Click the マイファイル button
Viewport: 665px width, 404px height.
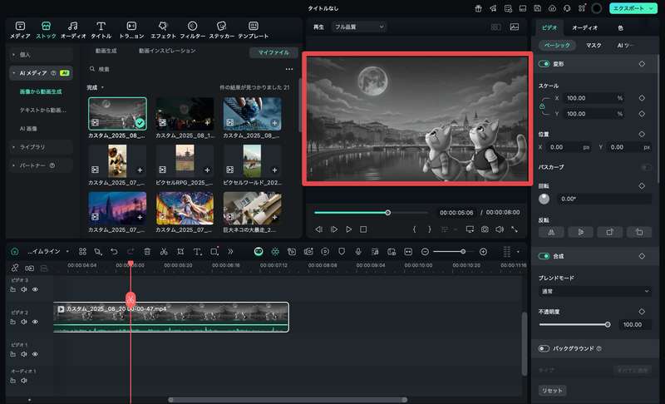pyautogui.click(x=273, y=52)
